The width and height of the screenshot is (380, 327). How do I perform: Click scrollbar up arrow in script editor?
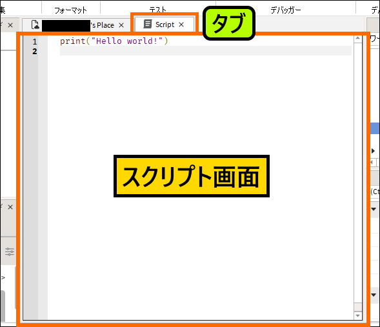(357, 38)
